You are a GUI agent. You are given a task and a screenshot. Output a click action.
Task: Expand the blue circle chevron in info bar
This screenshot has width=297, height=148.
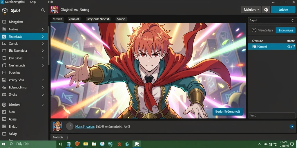292,127
